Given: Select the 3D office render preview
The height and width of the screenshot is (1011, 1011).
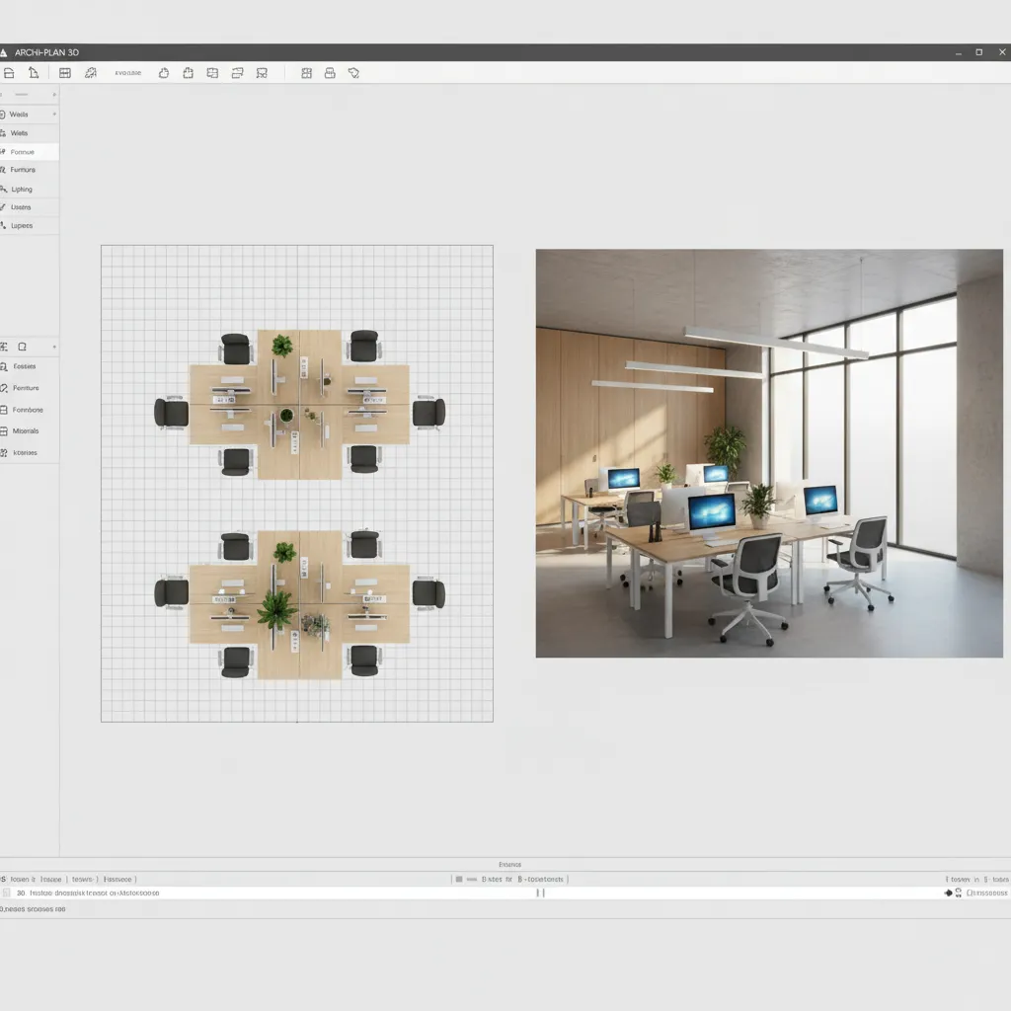Looking at the screenshot, I should click(769, 453).
